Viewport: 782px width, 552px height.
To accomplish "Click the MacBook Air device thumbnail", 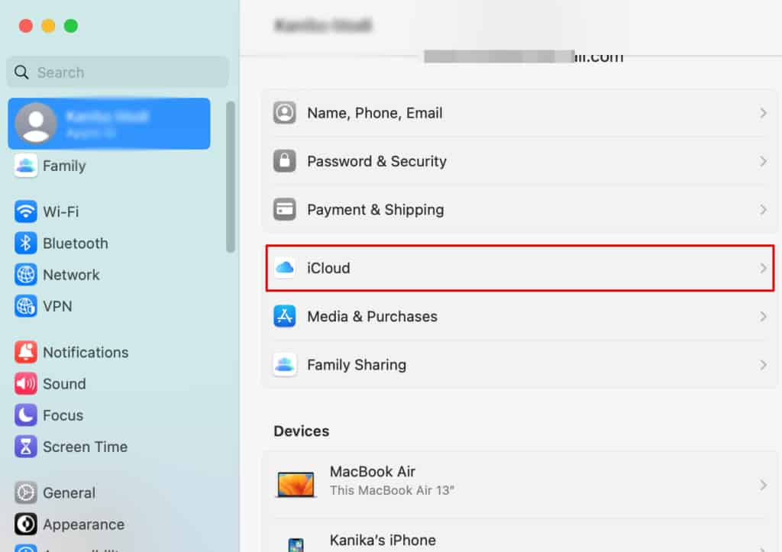I will (296, 484).
